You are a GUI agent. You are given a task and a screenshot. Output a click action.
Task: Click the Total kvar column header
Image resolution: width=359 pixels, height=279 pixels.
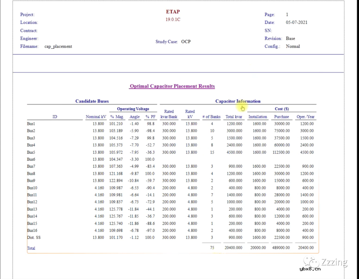pos(234,117)
